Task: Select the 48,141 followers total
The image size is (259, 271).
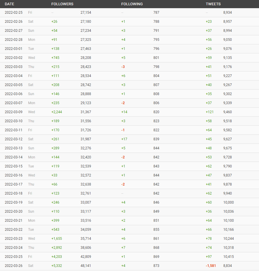Action: (86, 266)
